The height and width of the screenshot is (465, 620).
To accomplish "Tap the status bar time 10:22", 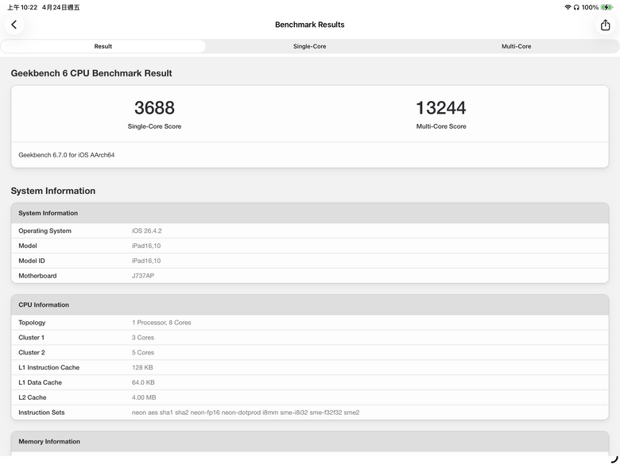I will (x=22, y=7).
